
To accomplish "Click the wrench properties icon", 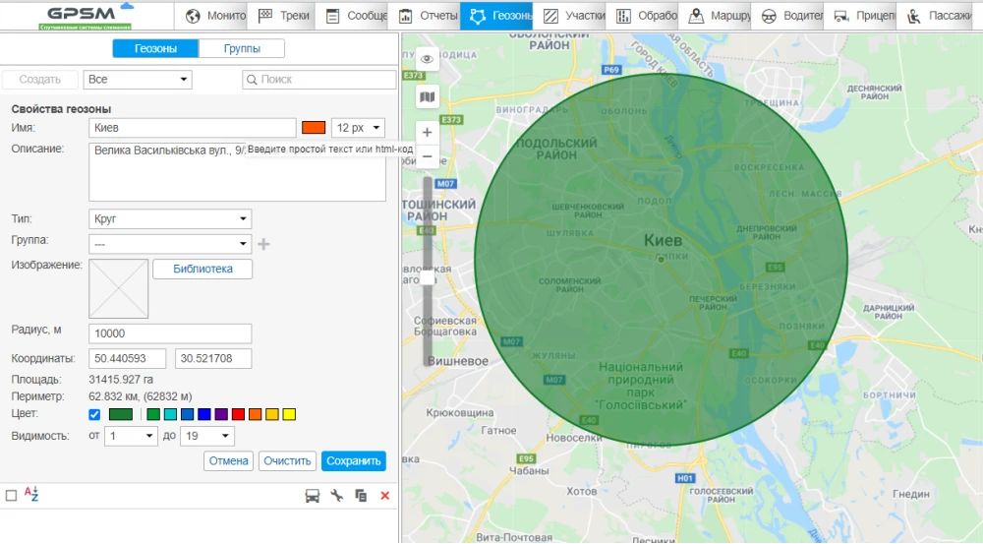I will pyautogui.click(x=337, y=496).
